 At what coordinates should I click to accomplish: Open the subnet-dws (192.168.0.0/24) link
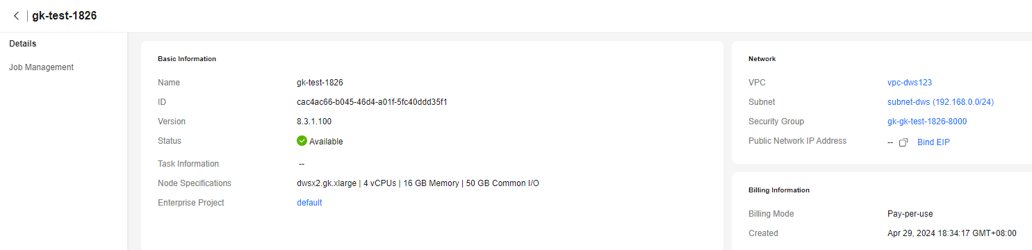coord(941,102)
